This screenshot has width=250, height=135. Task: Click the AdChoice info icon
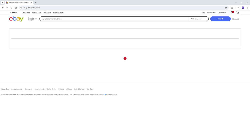pyautogui.click(x=116, y=94)
